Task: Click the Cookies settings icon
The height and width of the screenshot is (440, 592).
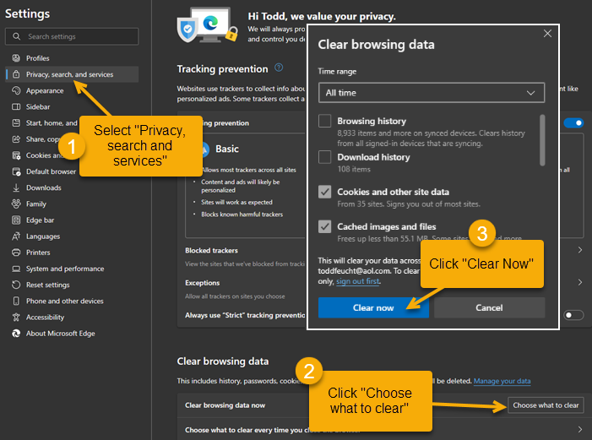Action: (16, 155)
